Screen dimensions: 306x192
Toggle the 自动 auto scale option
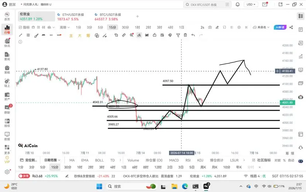click(x=291, y=160)
